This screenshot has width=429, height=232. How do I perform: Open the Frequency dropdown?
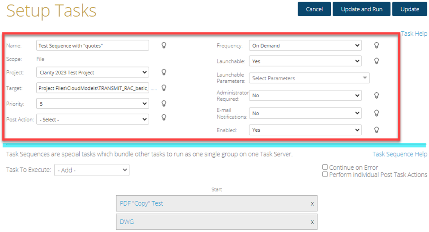[305, 46]
